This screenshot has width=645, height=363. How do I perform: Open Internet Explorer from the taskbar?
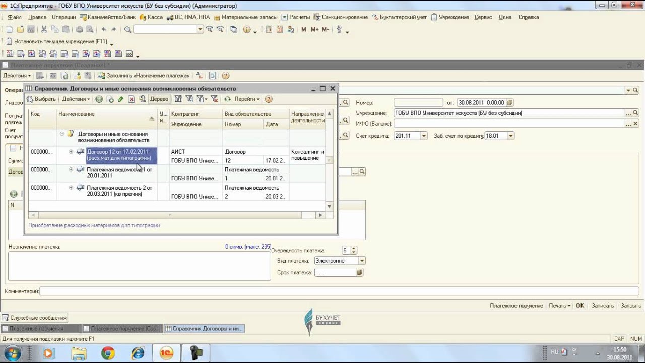pos(138,353)
